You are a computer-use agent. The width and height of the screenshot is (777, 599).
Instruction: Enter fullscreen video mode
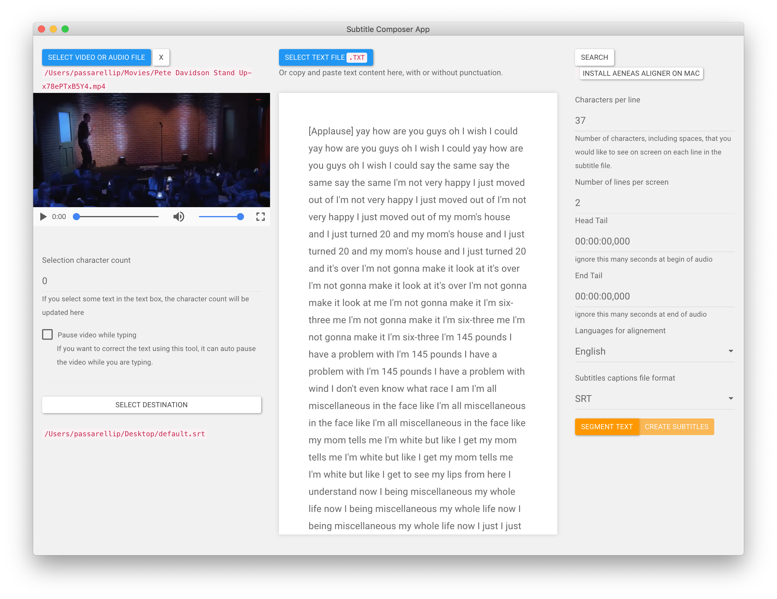pyautogui.click(x=260, y=217)
